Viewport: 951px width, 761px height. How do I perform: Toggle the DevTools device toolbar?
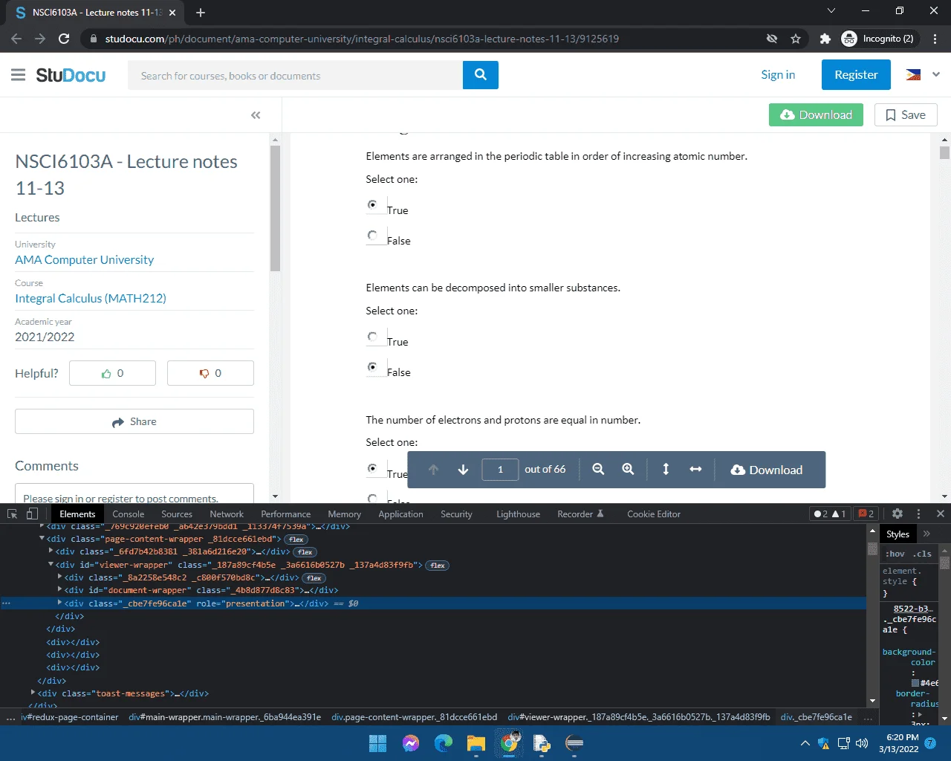32,514
